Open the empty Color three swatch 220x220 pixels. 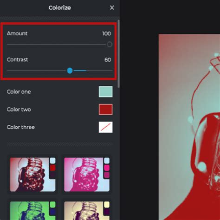coord(106,127)
